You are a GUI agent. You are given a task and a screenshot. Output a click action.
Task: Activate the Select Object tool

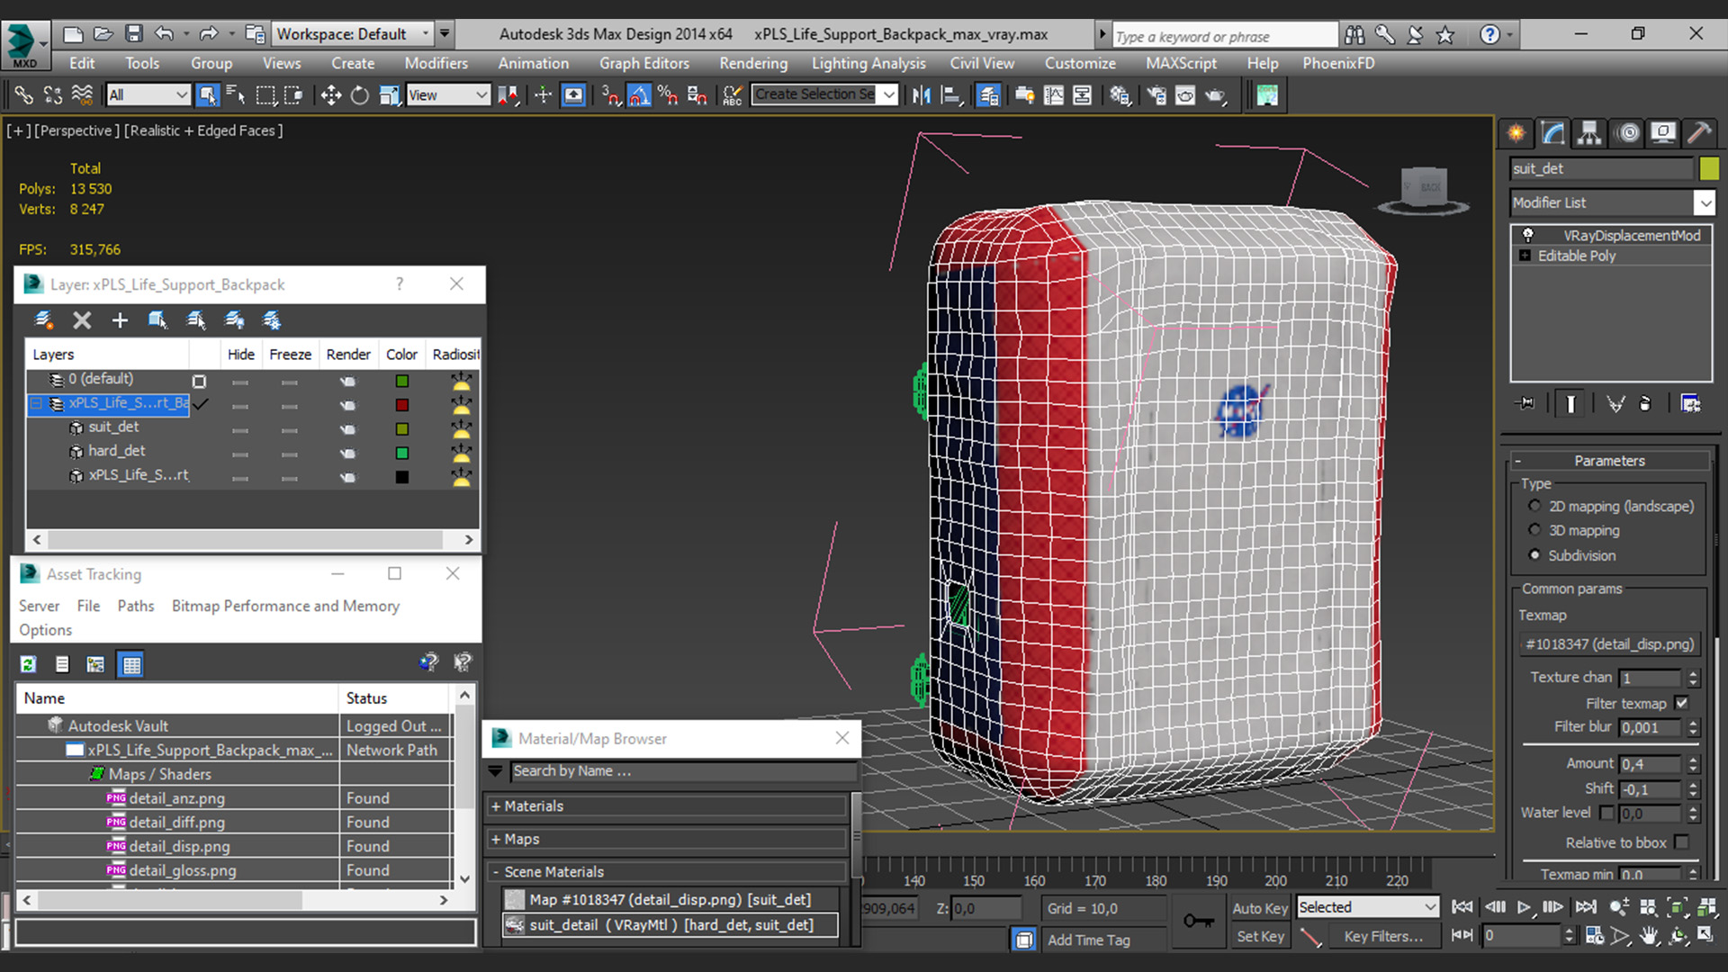tap(208, 94)
